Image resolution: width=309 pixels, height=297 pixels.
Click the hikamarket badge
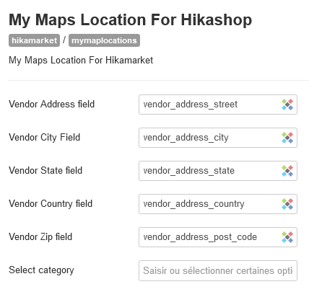pyautogui.click(x=34, y=40)
